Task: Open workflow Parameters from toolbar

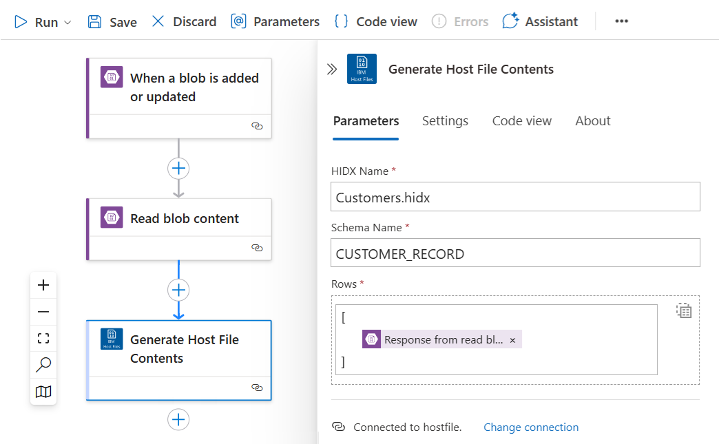Action: click(275, 21)
